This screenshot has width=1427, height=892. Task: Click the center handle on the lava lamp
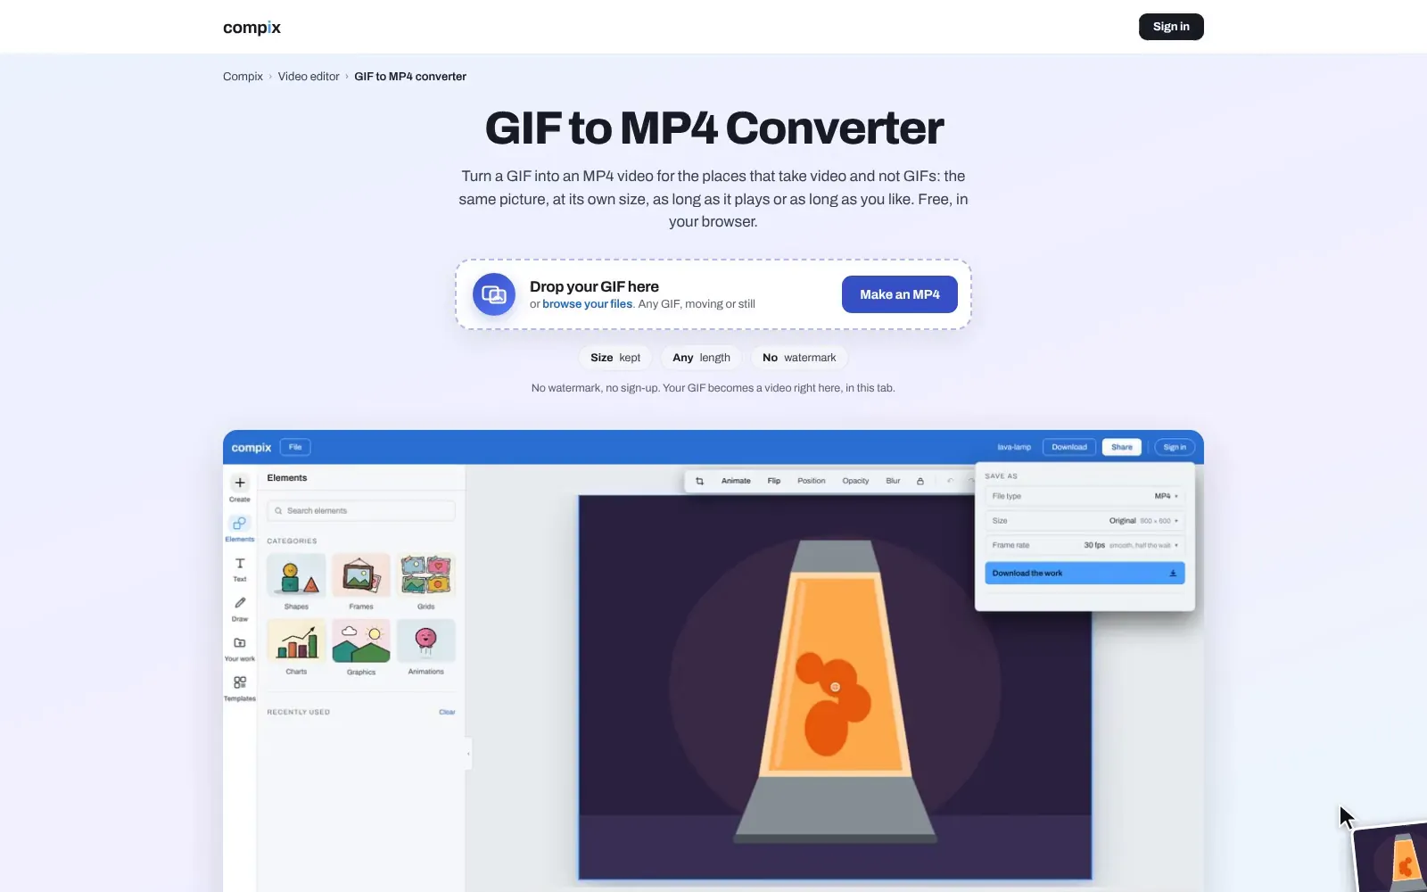[835, 687]
